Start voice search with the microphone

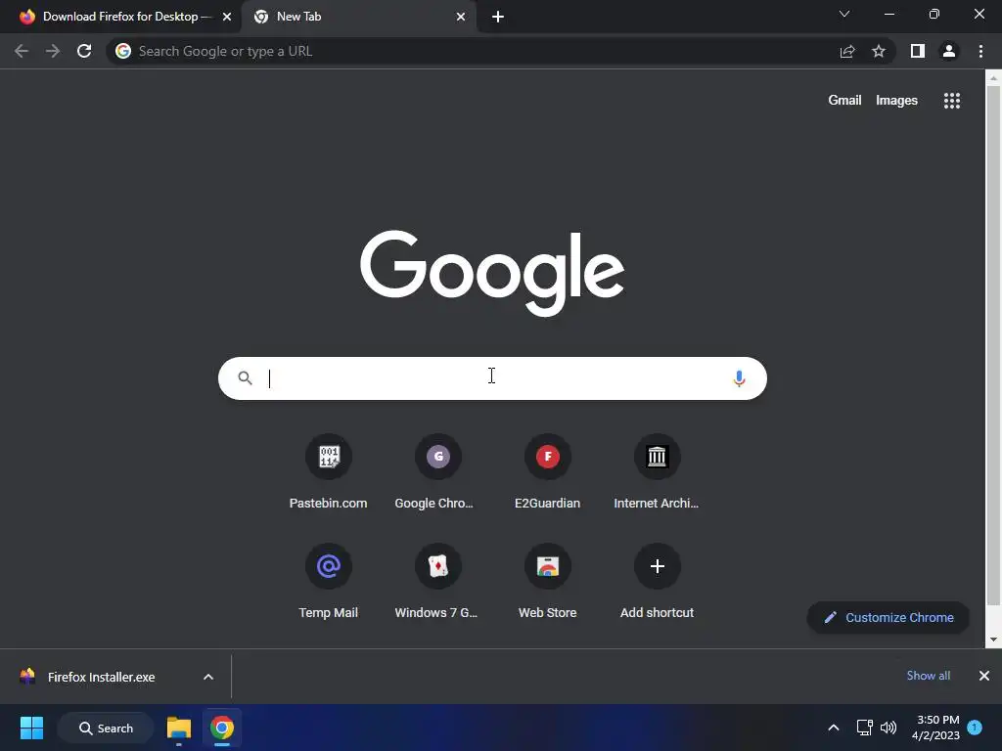739,378
